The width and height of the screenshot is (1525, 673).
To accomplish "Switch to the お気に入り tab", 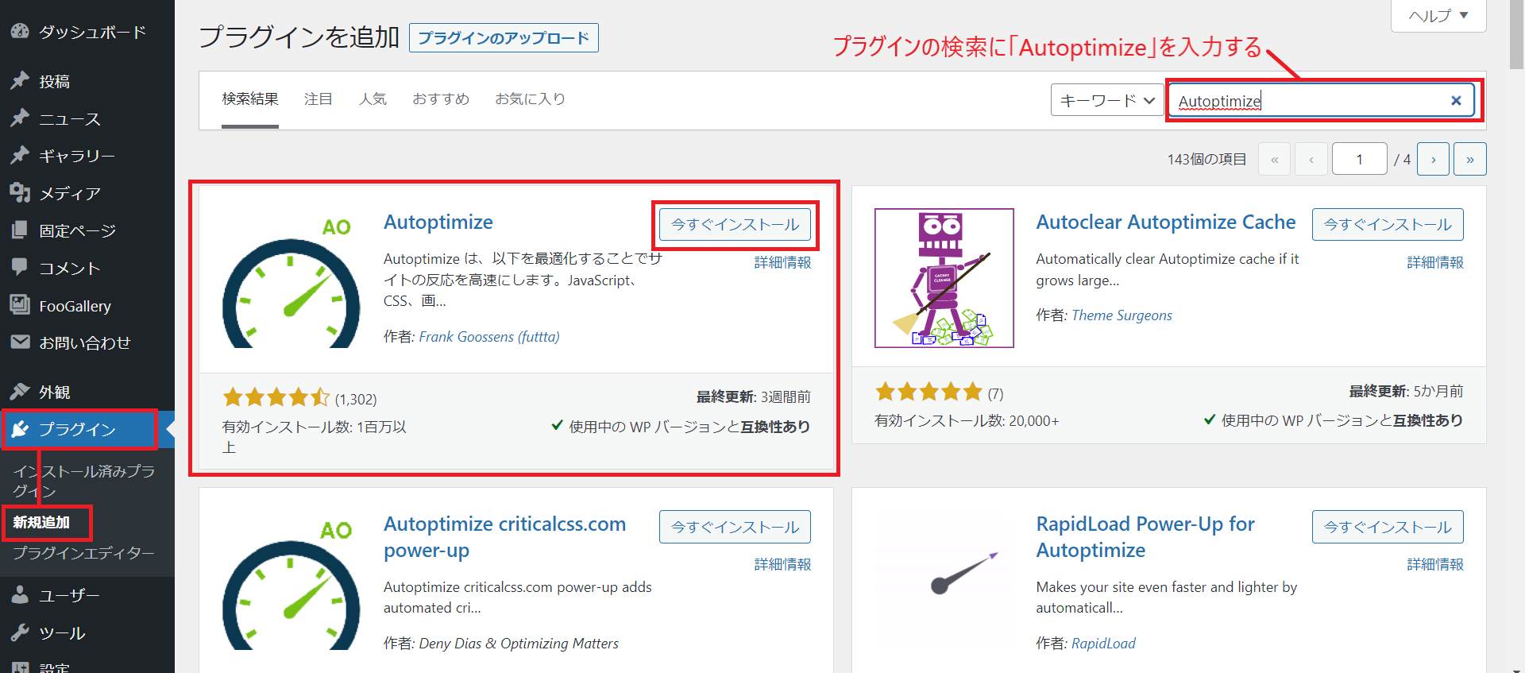I will click(530, 99).
